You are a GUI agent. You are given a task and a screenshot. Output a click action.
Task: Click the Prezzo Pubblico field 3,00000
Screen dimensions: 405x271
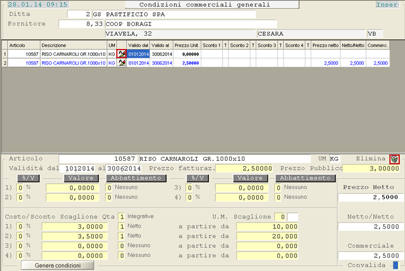coord(371,168)
